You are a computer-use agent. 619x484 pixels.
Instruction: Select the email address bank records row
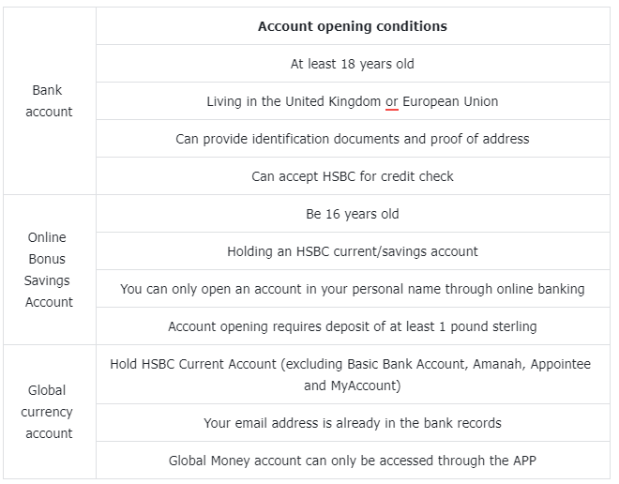[x=352, y=423]
